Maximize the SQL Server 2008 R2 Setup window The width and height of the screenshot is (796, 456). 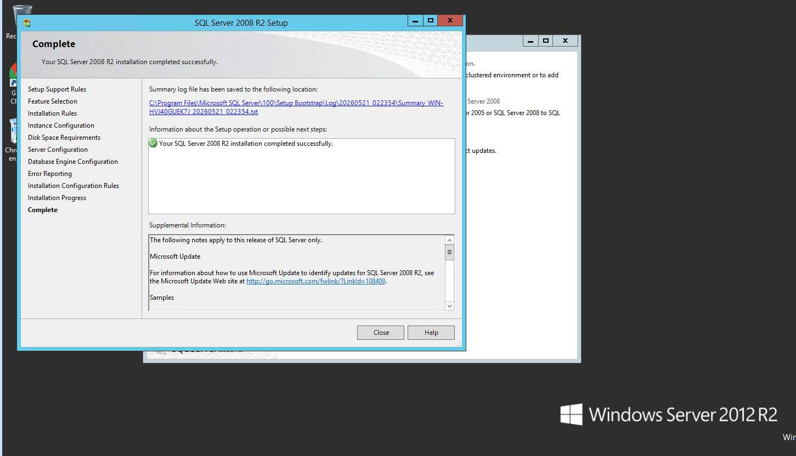431,21
